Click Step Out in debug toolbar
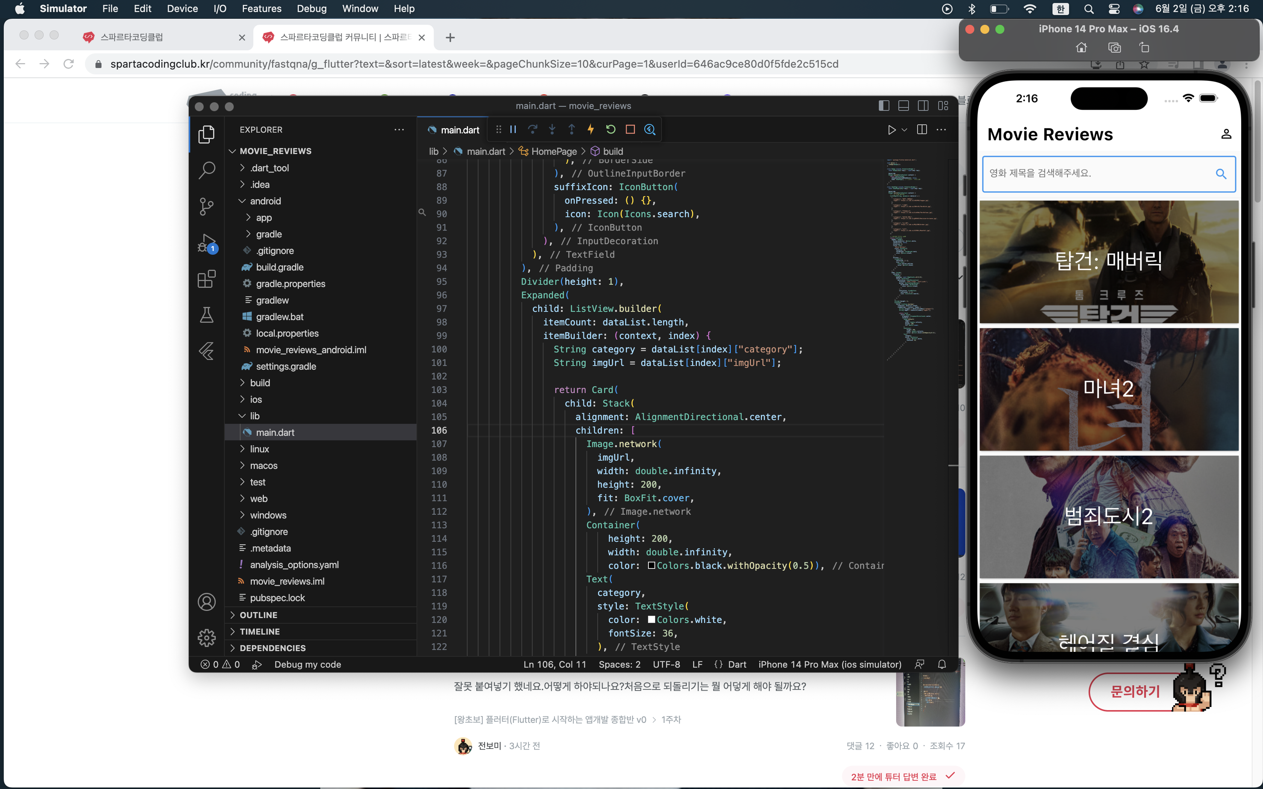The image size is (1263, 789). click(x=571, y=129)
